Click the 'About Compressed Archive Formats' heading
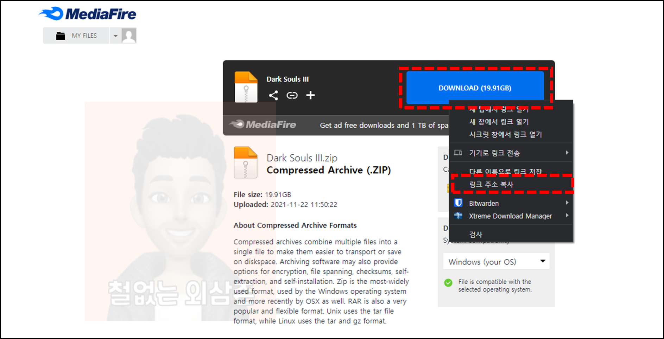Viewport: 664px width, 339px height. [295, 225]
